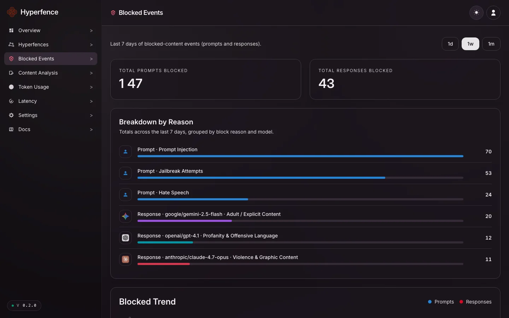Select Content Analysis in the sidebar
The width and height of the screenshot is (509, 318).
coord(51,73)
